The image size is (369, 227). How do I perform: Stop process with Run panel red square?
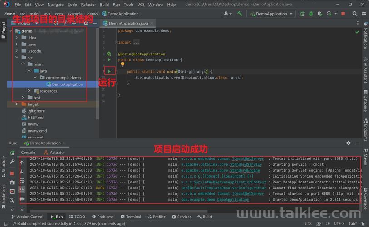click(12, 173)
